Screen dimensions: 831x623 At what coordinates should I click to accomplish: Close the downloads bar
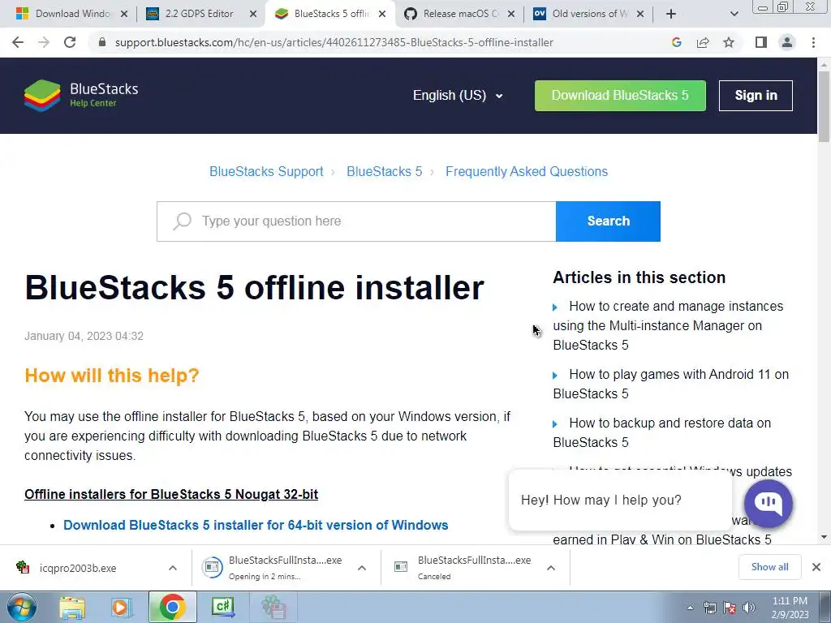coord(816,567)
